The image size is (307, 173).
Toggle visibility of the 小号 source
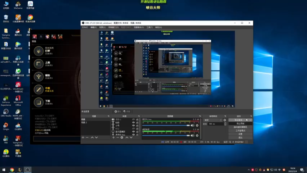[x=134, y=126]
